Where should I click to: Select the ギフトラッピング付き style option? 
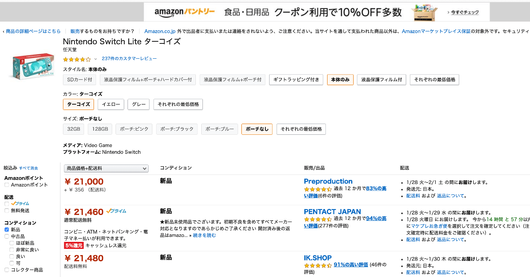pyautogui.click(x=296, y=79)
